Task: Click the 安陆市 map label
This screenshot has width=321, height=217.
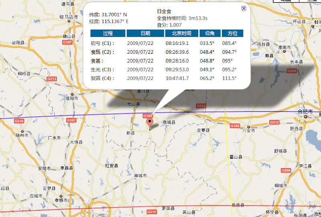Action: tap(44, 168)
